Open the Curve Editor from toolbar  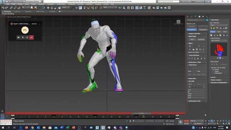click(141, 8)
